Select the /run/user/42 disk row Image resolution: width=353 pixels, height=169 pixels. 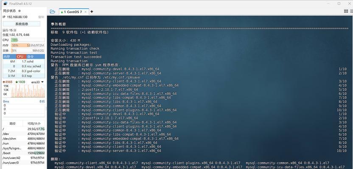[x=24, y=158]
